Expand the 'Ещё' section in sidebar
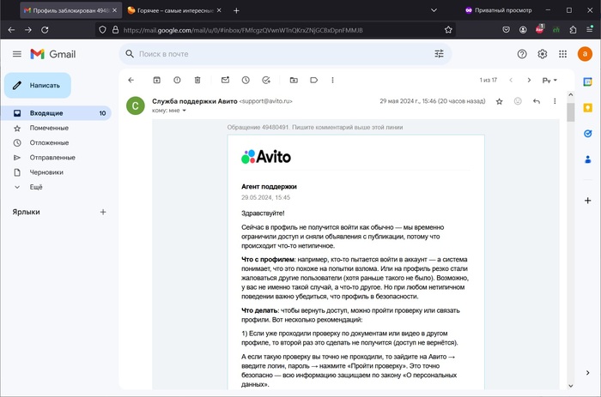The height and width of the screenshot is (397, 601). click(x=36, y=186)
